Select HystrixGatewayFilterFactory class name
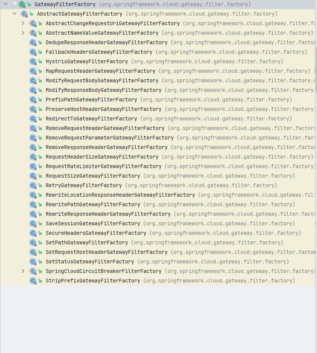317x353 pixels. (x=87, y=61)
